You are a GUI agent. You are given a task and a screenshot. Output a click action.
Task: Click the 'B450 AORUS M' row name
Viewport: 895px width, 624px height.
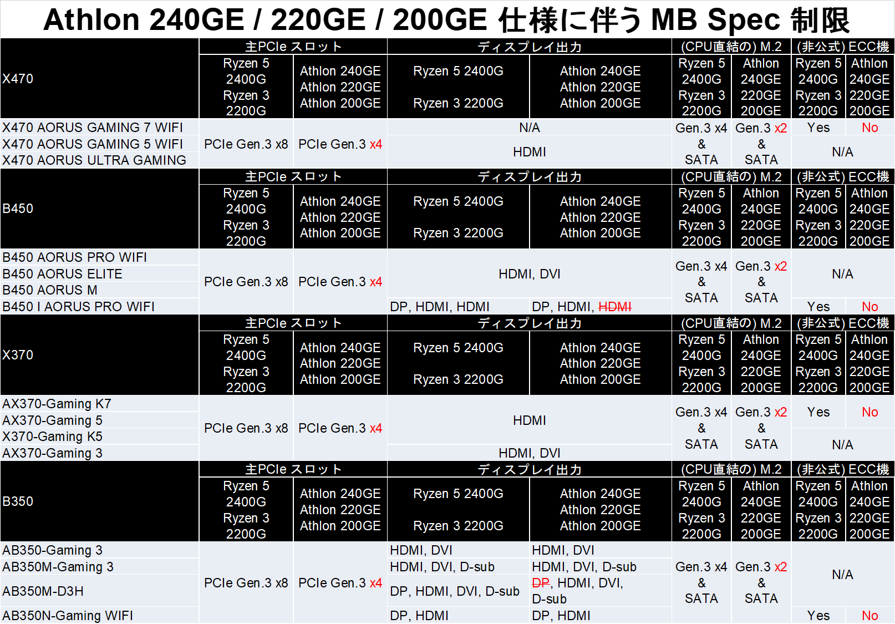point(50,290)
